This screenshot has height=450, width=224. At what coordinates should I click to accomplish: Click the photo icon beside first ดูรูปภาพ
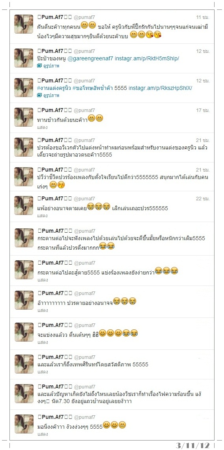click(x=39, y=66)
